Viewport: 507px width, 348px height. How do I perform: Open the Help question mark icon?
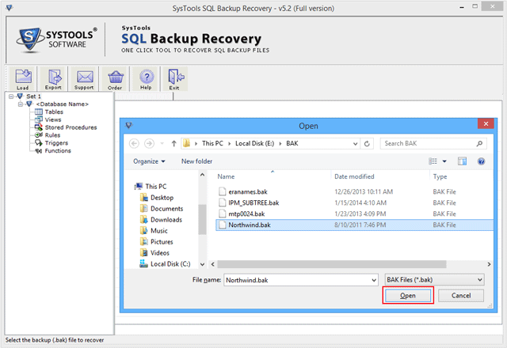146,79
